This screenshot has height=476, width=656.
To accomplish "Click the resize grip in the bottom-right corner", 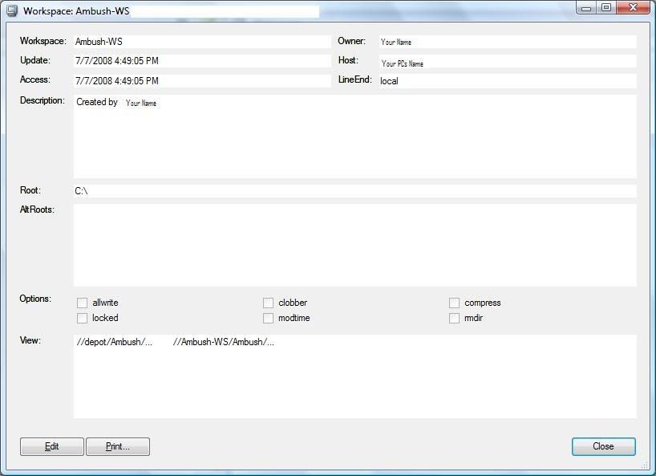I will 644,465.
